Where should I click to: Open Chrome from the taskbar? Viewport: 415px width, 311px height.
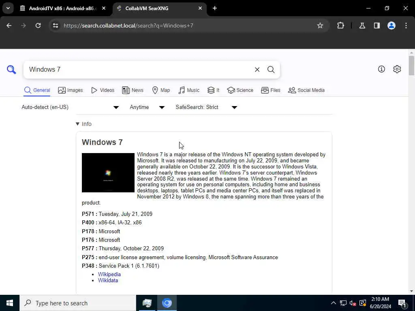tap(167, 303)
